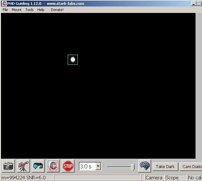This screenshot has width=202, height=181.
Task: Open the Donate! menu
Action: pos(57,10)
